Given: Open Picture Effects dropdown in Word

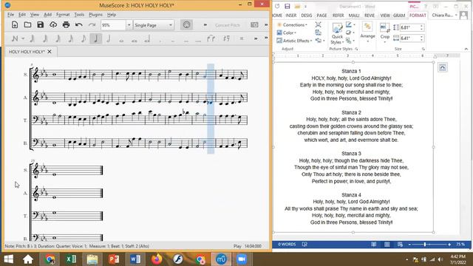Looking at the screenshot, I should coord(350,33).
